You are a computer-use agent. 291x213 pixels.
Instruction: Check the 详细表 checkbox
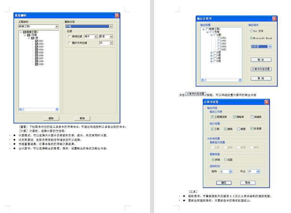click(x=252, y=117)
